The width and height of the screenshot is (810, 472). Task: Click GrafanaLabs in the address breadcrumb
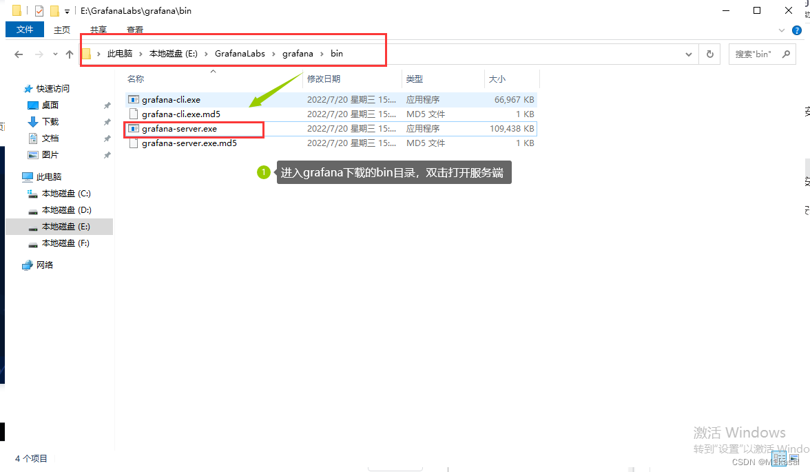[x=240, y=54]
